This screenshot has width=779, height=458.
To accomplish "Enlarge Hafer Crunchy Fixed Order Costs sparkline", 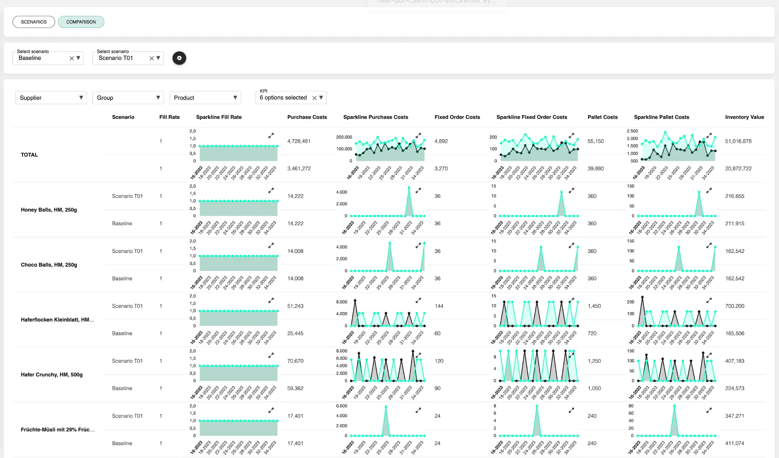I will (572, 355).
